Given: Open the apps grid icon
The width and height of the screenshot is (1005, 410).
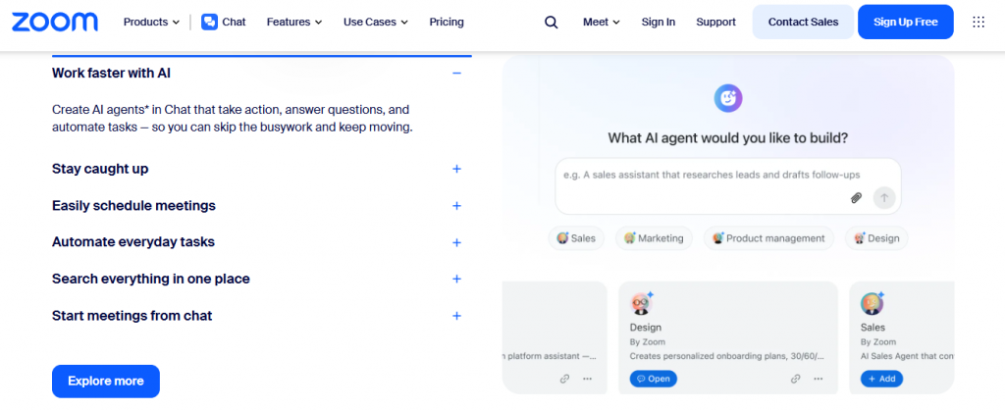Looking at the screenshot, I should point(979,22).
